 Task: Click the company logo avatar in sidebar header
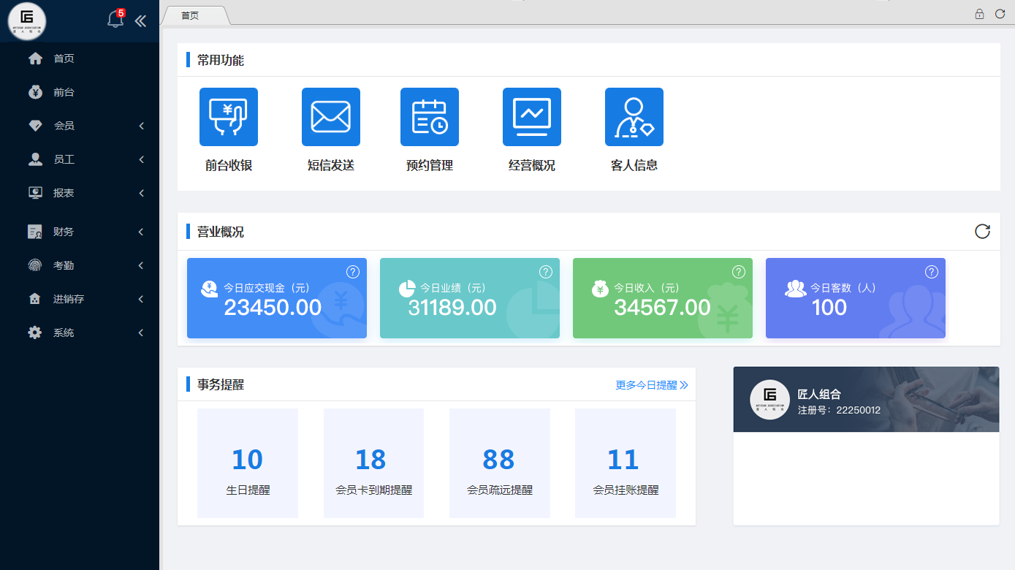click(x=27, y=21)
